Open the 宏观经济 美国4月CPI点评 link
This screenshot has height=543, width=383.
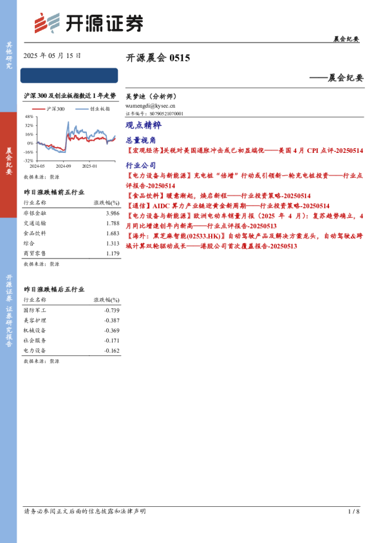[245, 151]
